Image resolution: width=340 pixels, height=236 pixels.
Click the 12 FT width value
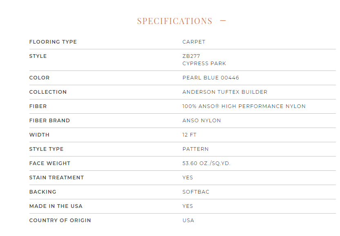(x=190, y=135)
